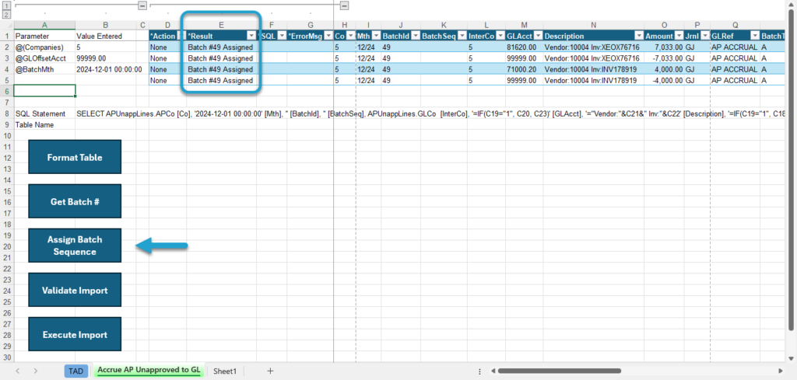
Task: Select the @GLOffsetAcct parameter cell
Action: click(44, 58)
